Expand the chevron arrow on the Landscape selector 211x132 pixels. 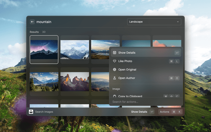pos(178,22)
